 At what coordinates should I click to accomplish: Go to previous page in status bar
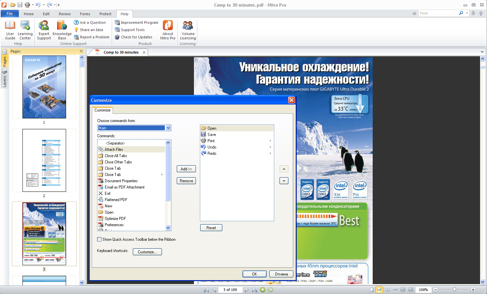coord(214,290)
